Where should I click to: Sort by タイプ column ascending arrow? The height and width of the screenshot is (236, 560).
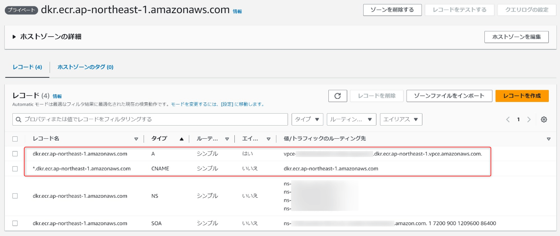click(x=182, y=139)
